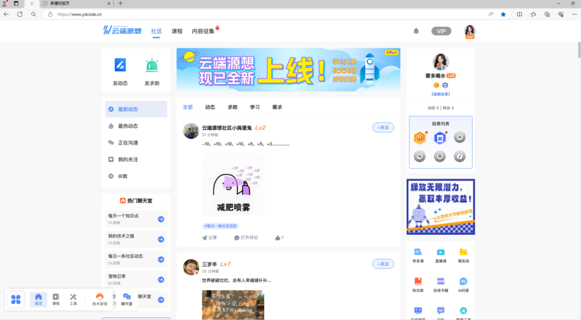This screenshot has width=581, height=320.
Task: Open the 减肥喷雾 post image
Action: point(233,185)
